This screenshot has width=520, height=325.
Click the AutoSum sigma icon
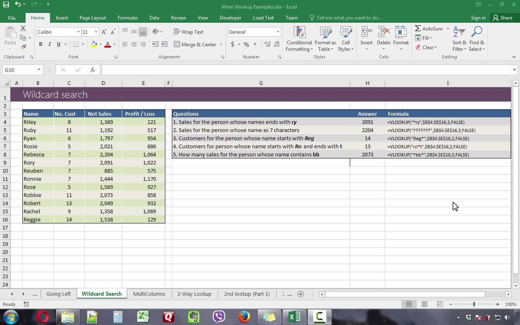pyautogui.click(x=418, y=28)
